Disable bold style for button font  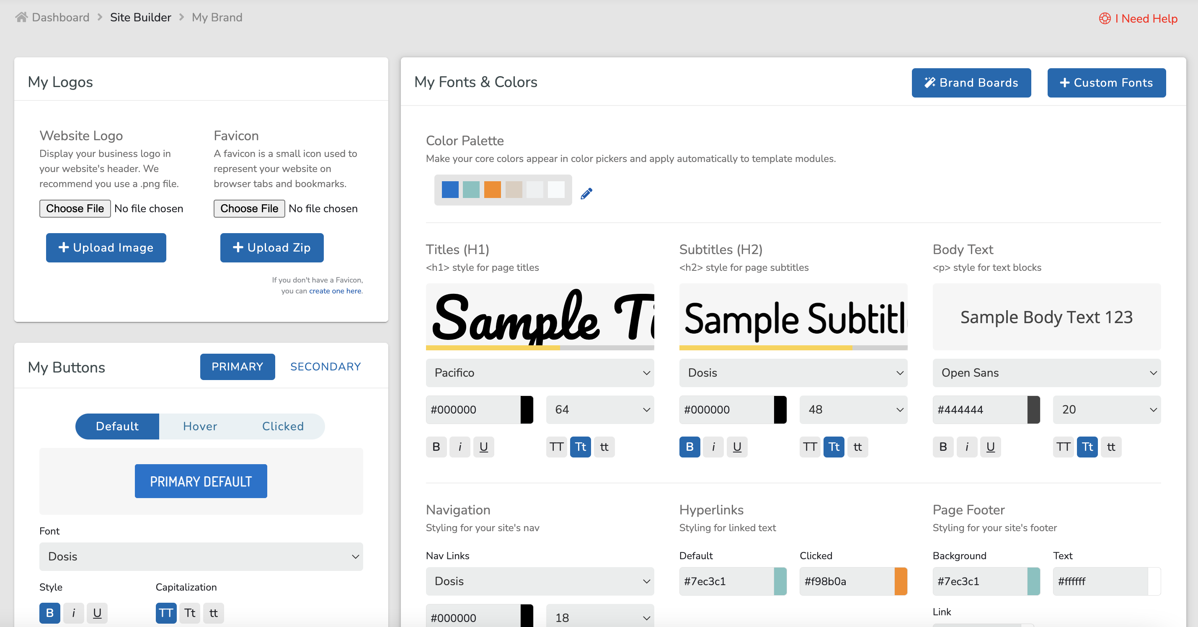point(50,613)
